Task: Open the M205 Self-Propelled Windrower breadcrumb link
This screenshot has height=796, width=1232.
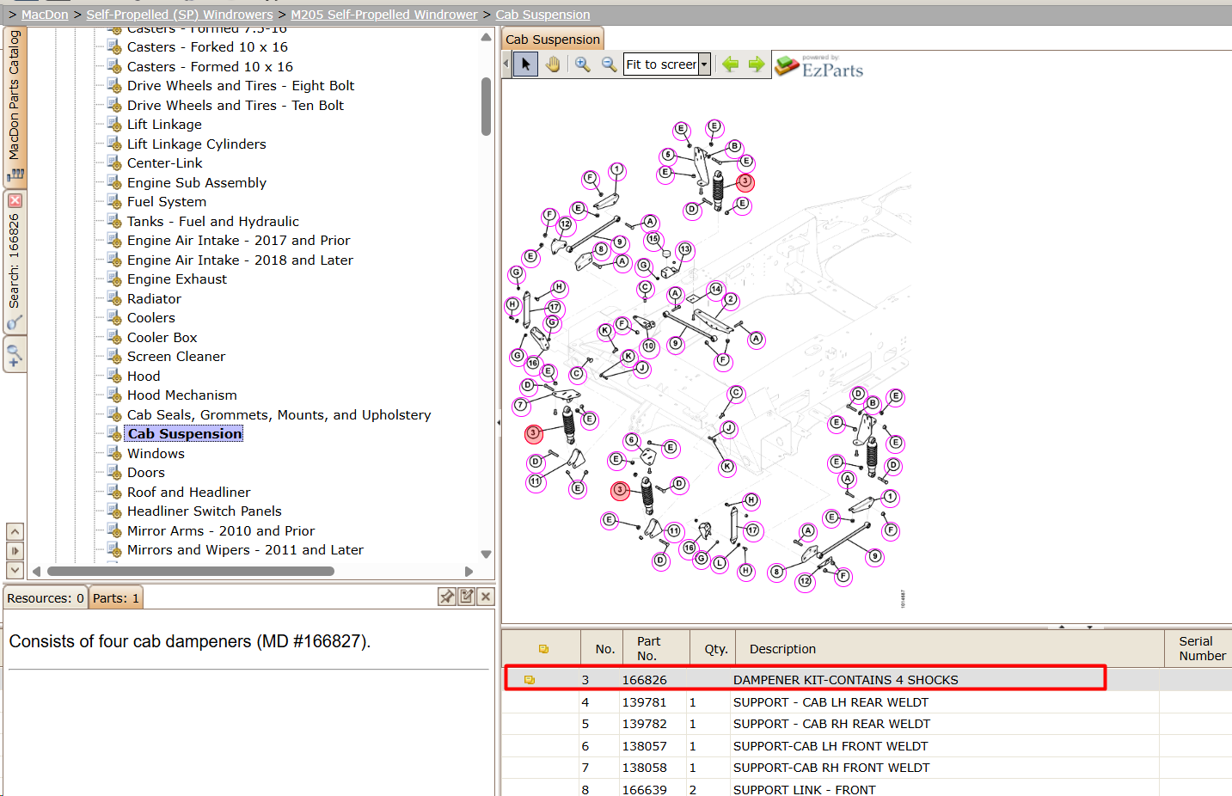Action: coord(383,15)
